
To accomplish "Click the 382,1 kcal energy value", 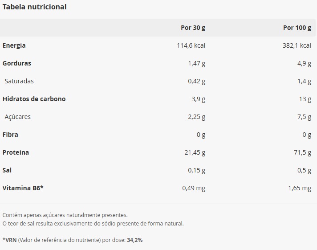I will (297, 45).
